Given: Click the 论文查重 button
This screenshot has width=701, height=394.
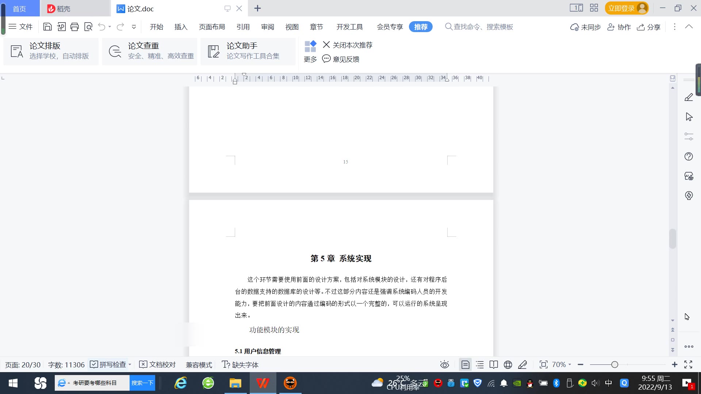Looking at the screenshot, I should (x=150, y=51).
